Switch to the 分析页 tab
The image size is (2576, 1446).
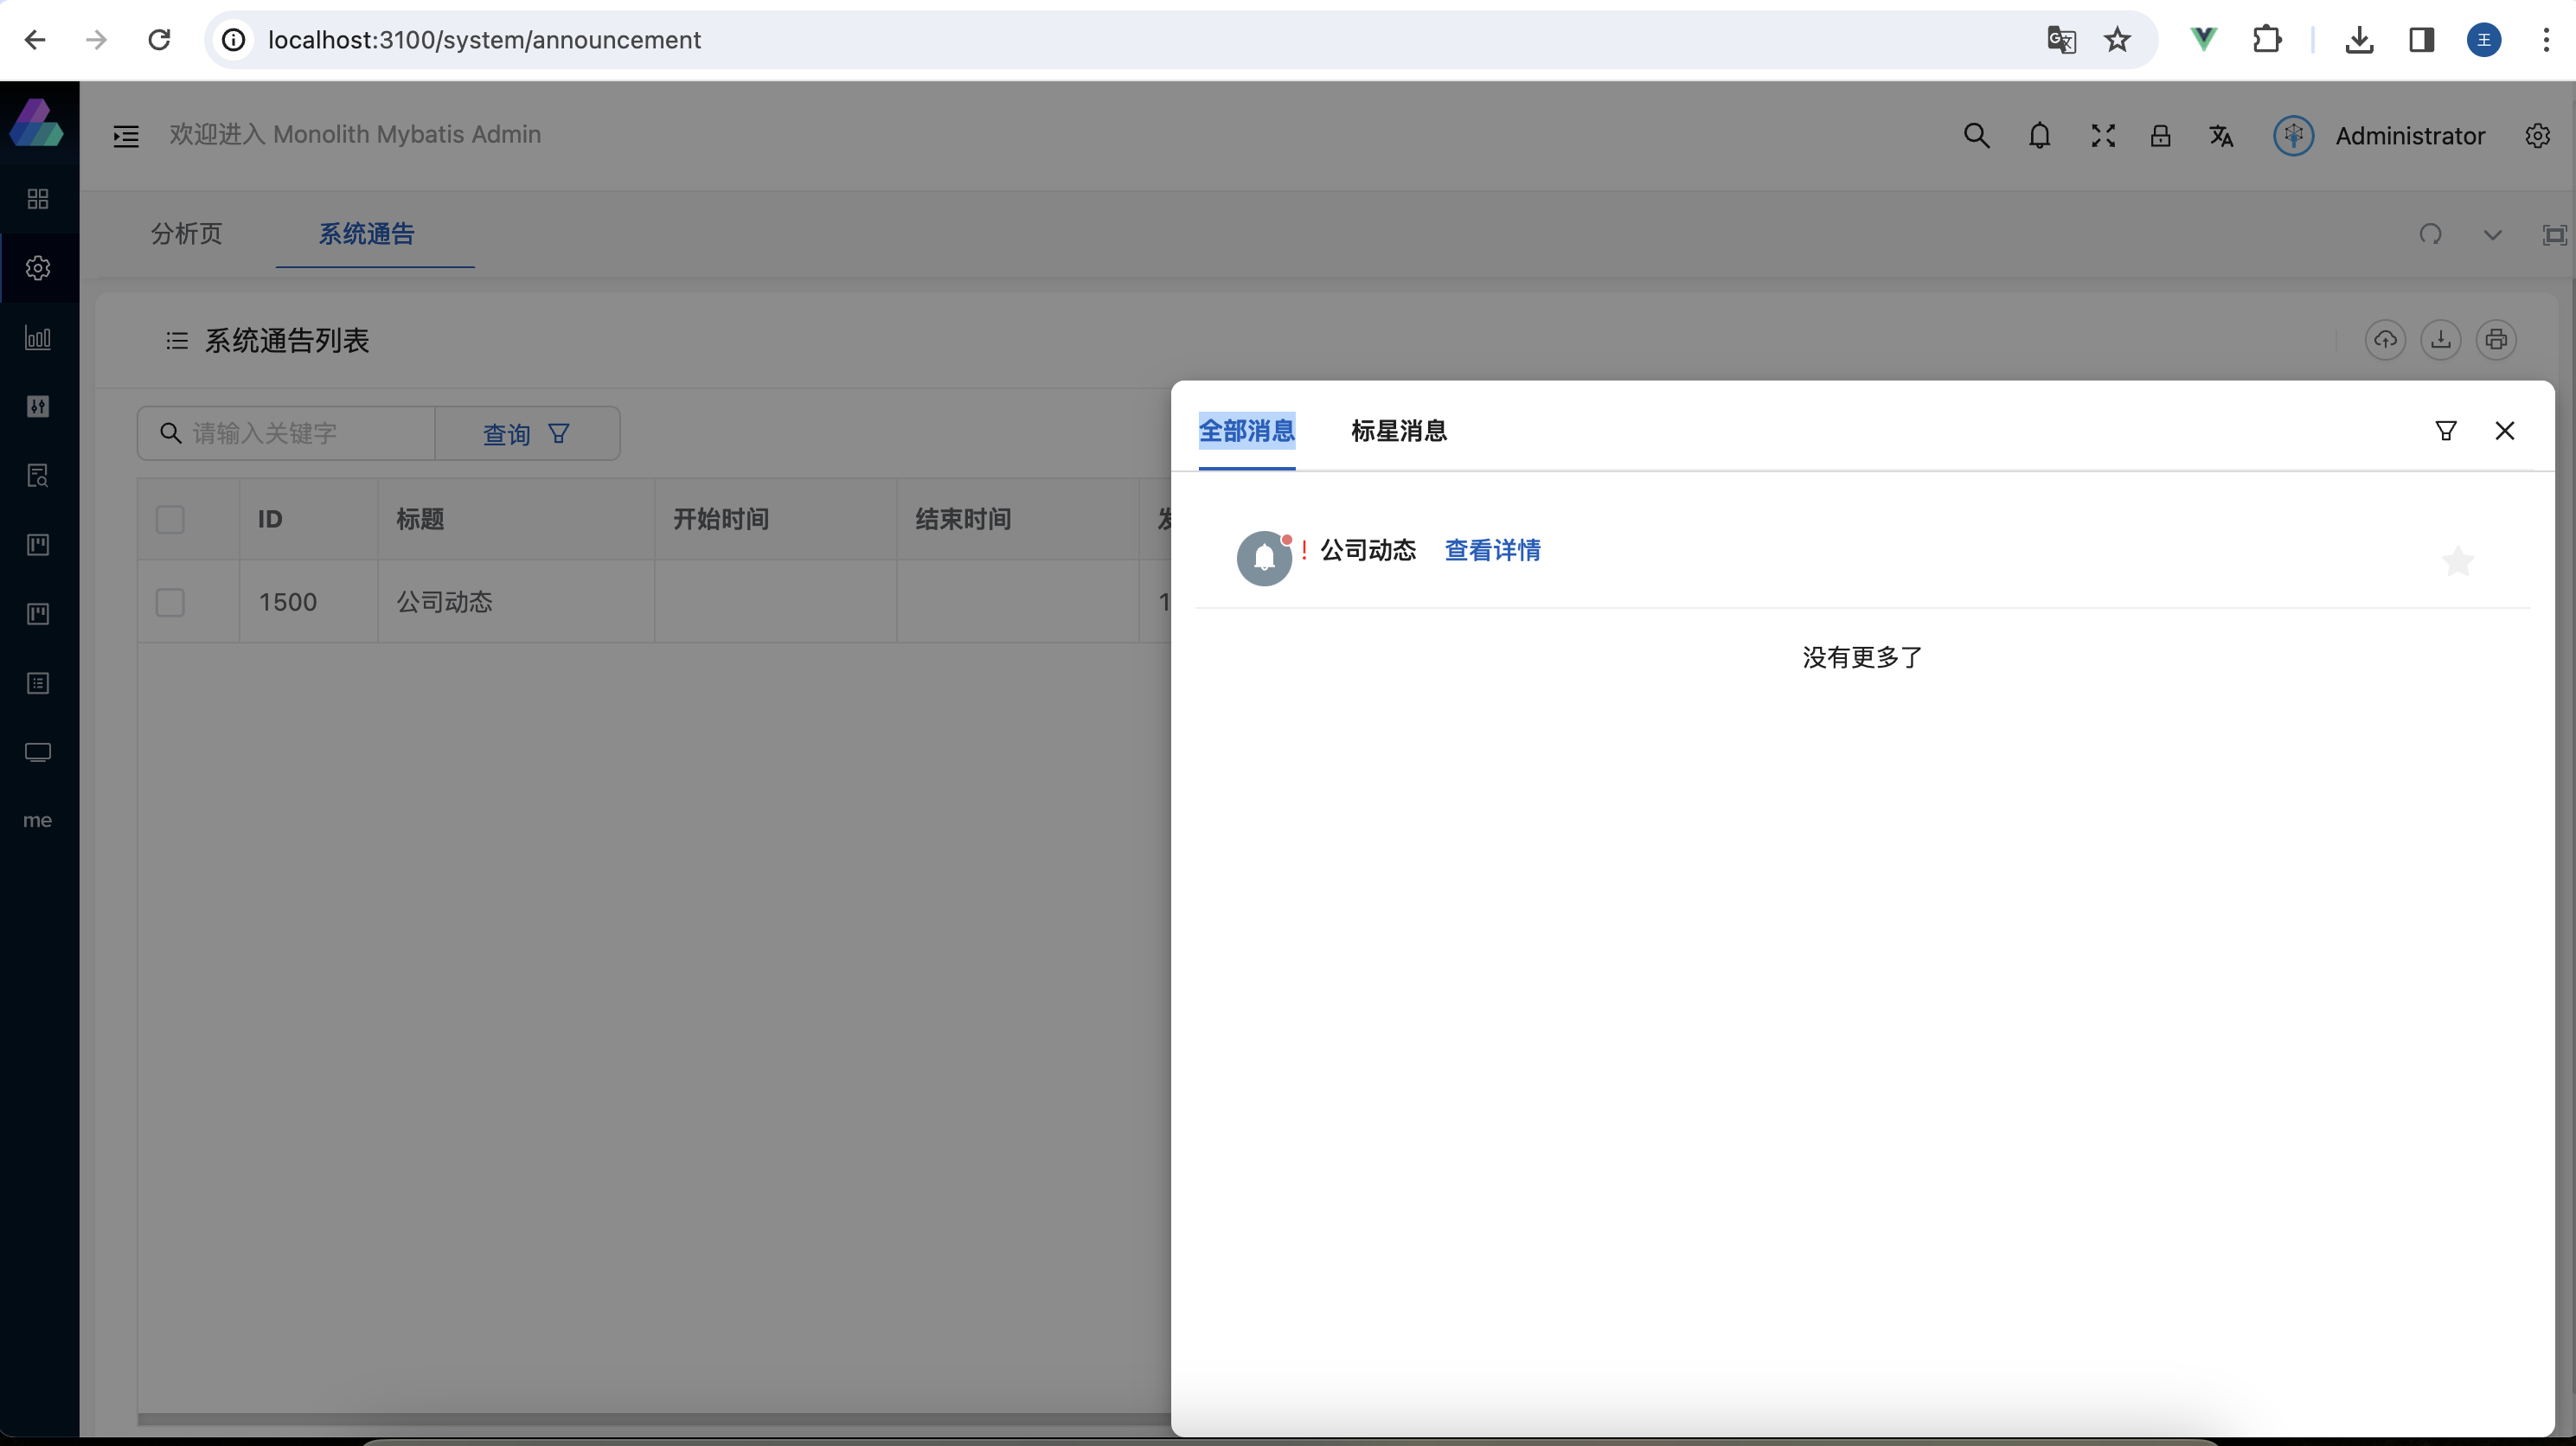click(186, 234)
